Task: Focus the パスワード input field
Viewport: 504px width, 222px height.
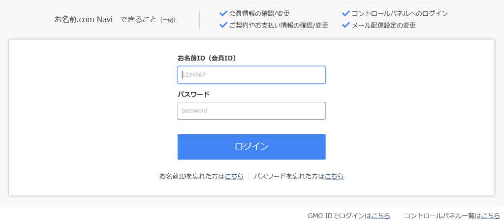Action: click(252, 111)
